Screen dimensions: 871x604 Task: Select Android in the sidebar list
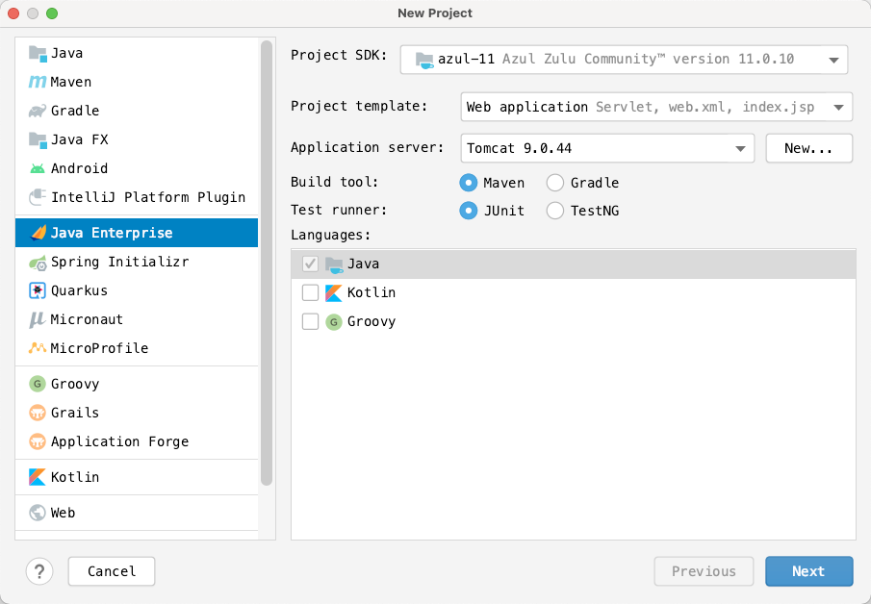137,168
